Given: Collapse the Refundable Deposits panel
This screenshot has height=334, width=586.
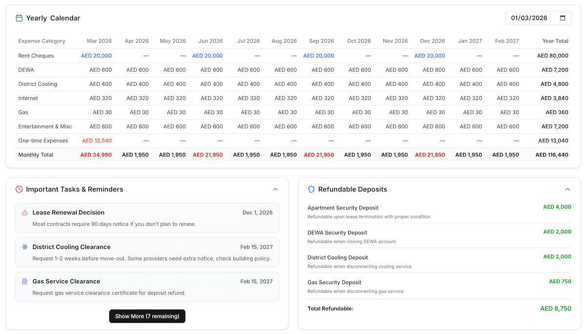Looking at the screenshot, I should coord(567,189).
